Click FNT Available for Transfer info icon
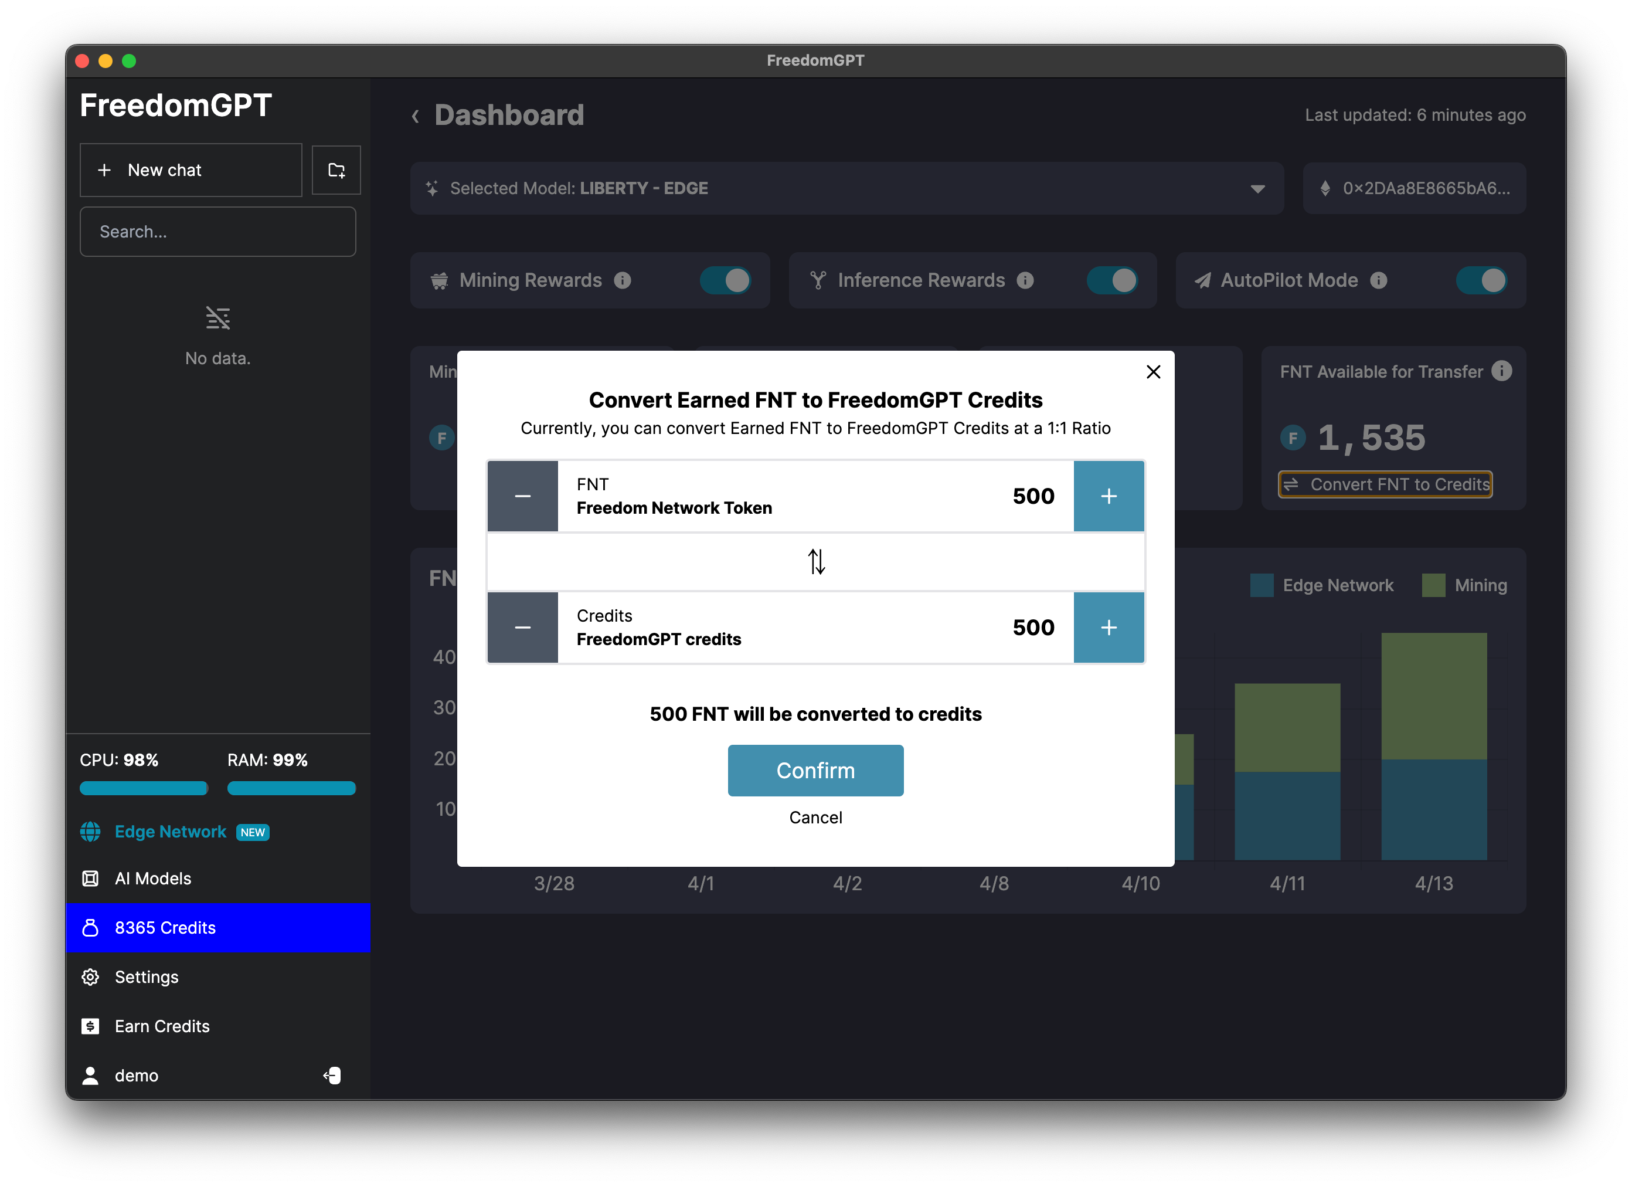The width and height of the screenshot is (1632, 1187). point(1501,371)
